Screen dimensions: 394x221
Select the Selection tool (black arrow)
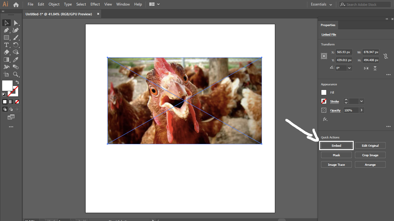(x=6, y=23)
